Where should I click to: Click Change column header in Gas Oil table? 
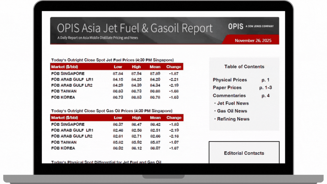(x=174, y=118)
